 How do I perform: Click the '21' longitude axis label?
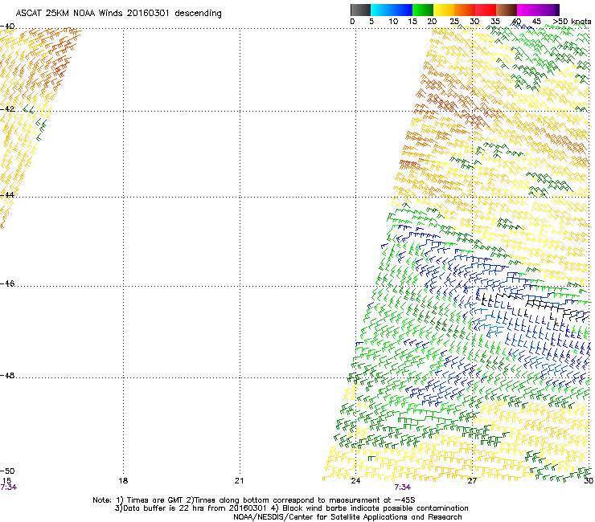(239, 481)
